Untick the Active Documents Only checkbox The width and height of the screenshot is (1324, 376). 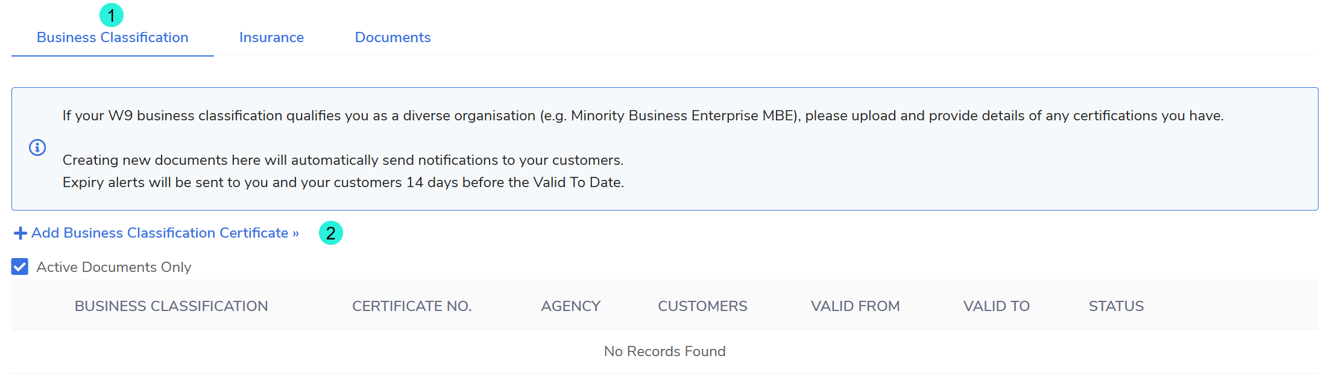[x=20, y=267]
